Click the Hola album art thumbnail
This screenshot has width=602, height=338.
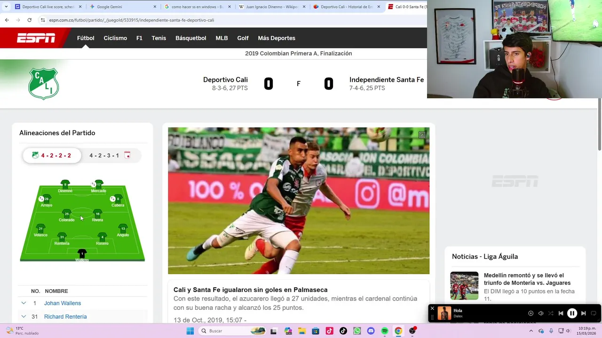pyautogui.click(x=444, y=313)
